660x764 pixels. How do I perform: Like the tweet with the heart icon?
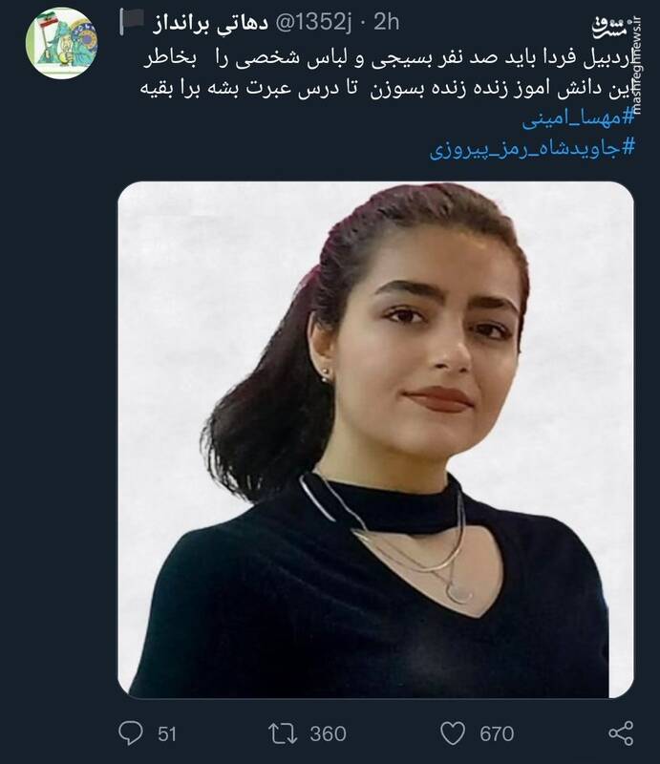click(453, 733)
